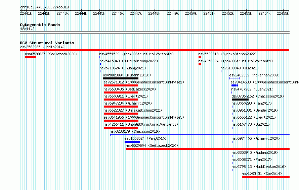Select nsv3060293 (Fan2017) variant label
299x190 pixels.
coord(252,103)
